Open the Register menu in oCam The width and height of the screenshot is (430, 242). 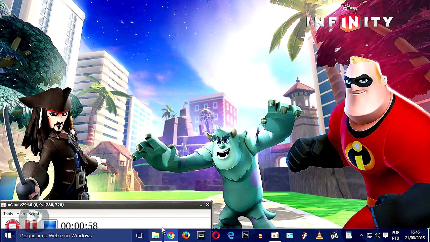pyautogui.click(x=36, y=214)
